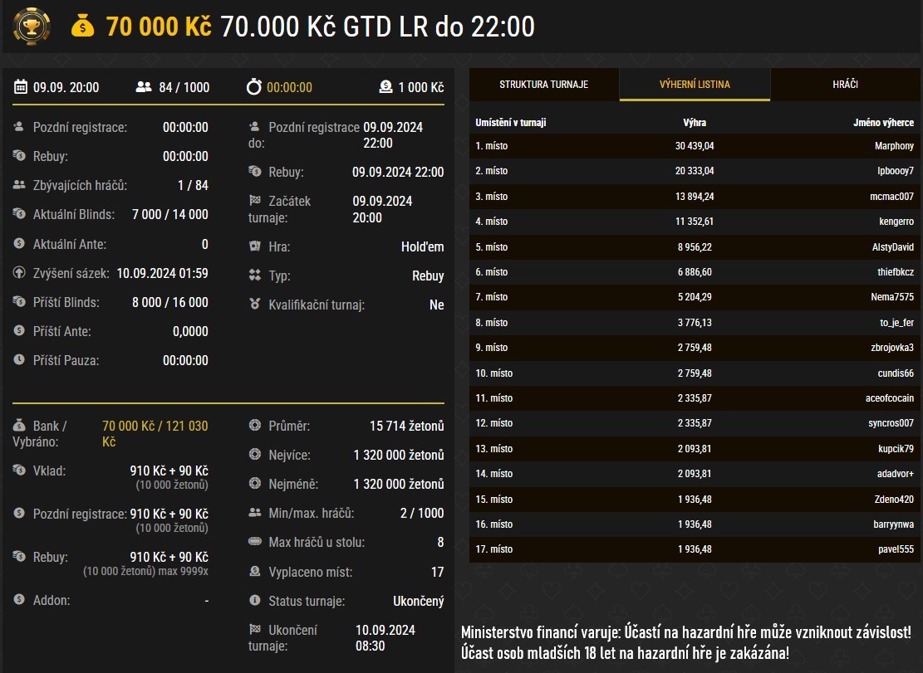Click the players icon beside 84 / 1000
The height and width of the screenshot is (673, 923).
point(144,87)
